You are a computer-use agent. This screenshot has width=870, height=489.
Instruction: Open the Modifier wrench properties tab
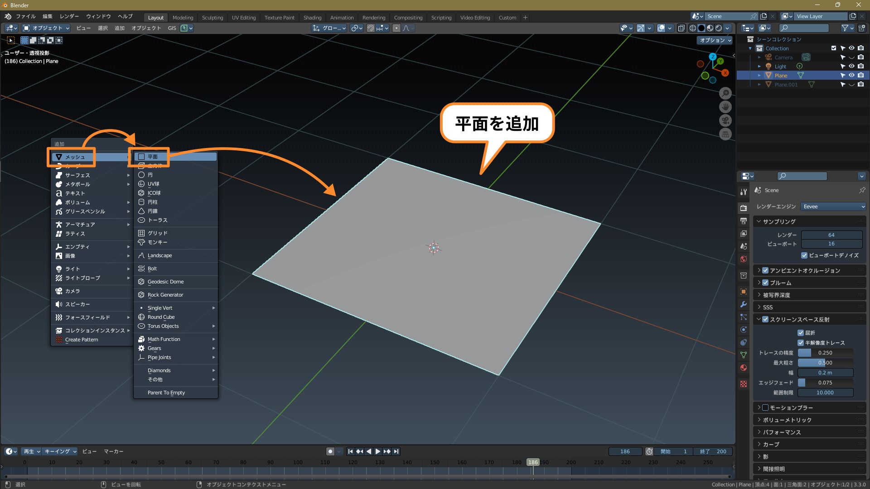coord(744,304)
